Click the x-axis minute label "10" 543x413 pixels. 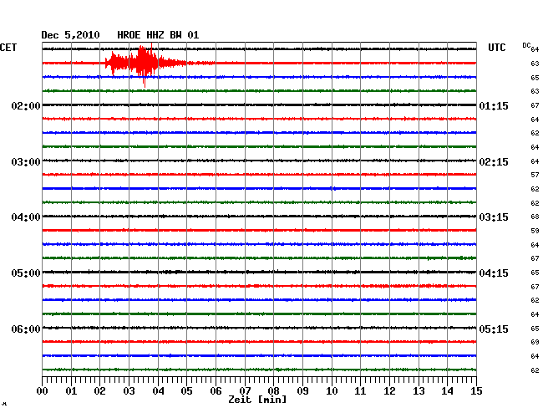[x=332, y=391]
